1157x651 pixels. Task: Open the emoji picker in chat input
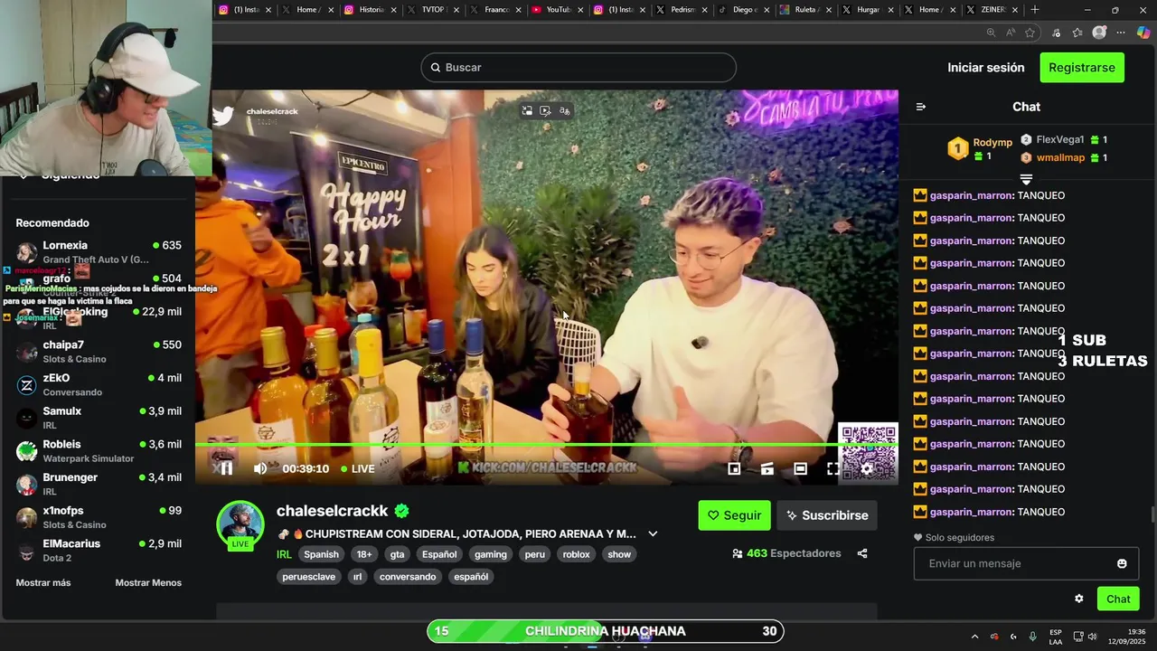point(1122,563)
